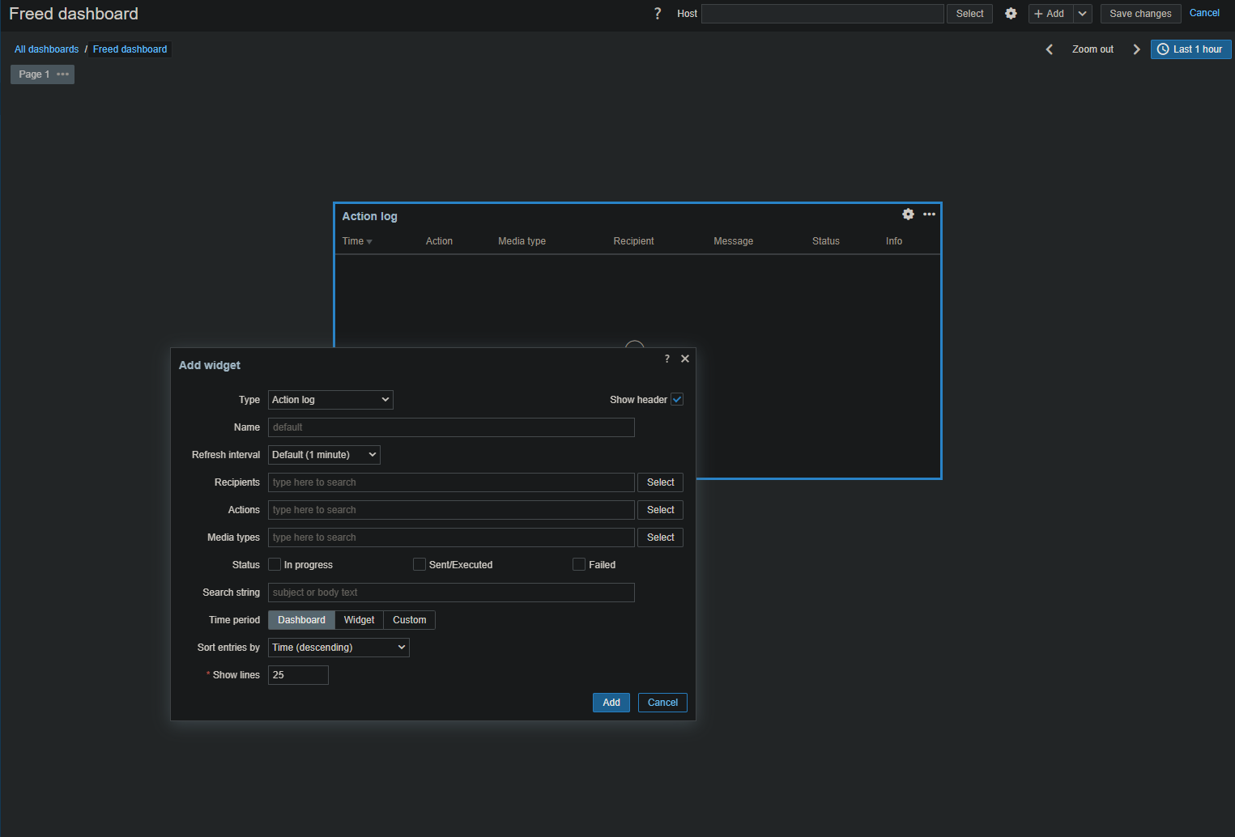
Task: Open the Sort entries by dropdown
Action: 339,648
